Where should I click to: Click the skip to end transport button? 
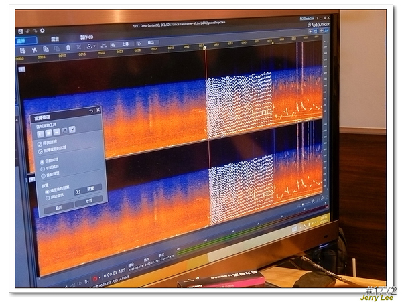tap(86, 281)
